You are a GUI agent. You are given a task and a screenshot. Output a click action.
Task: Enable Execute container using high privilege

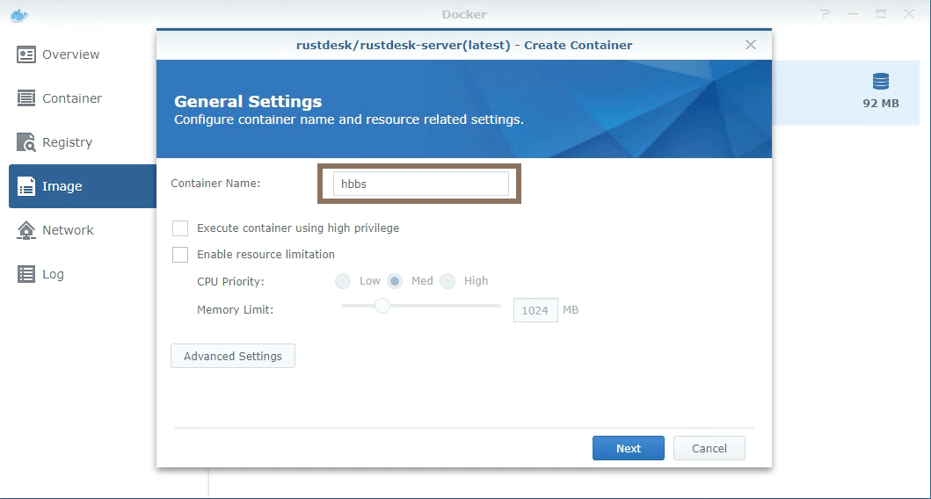(x=180, y=228)
